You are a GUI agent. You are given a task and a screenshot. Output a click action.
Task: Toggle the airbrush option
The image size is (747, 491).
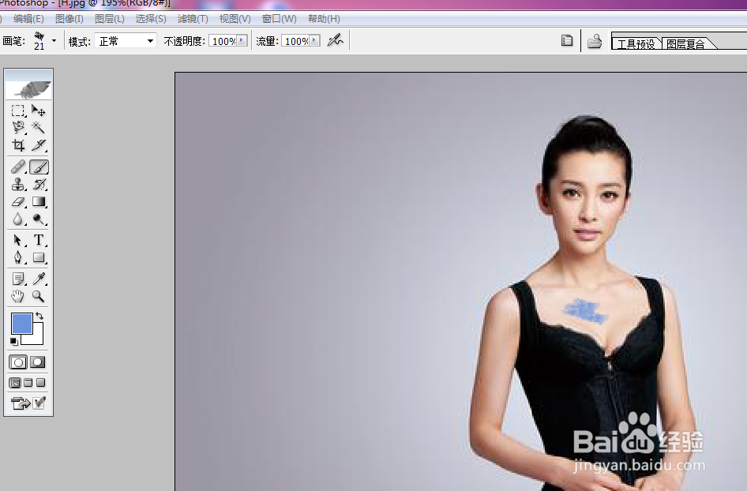[336, 40]
